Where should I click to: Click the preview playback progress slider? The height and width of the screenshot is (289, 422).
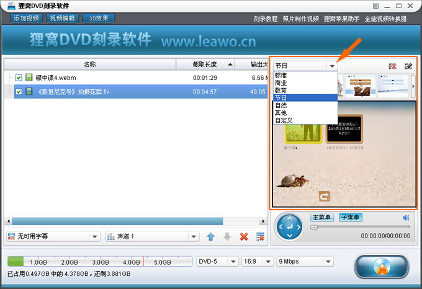pos(360,227)
